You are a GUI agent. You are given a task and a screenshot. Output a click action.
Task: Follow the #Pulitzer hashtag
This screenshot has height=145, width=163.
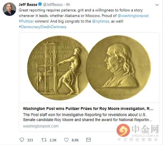click(26, 21)
